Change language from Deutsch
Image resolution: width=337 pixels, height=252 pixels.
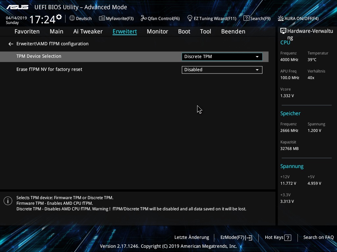coord(81,18)
